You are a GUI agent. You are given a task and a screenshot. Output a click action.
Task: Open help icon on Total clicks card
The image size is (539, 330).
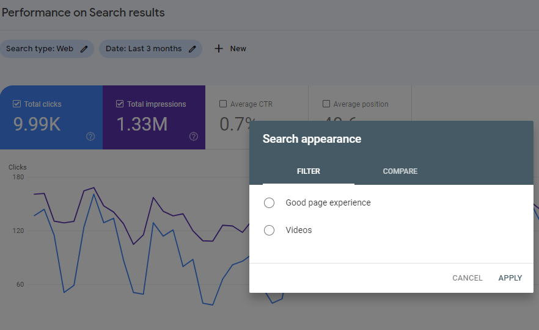(90, 137)
